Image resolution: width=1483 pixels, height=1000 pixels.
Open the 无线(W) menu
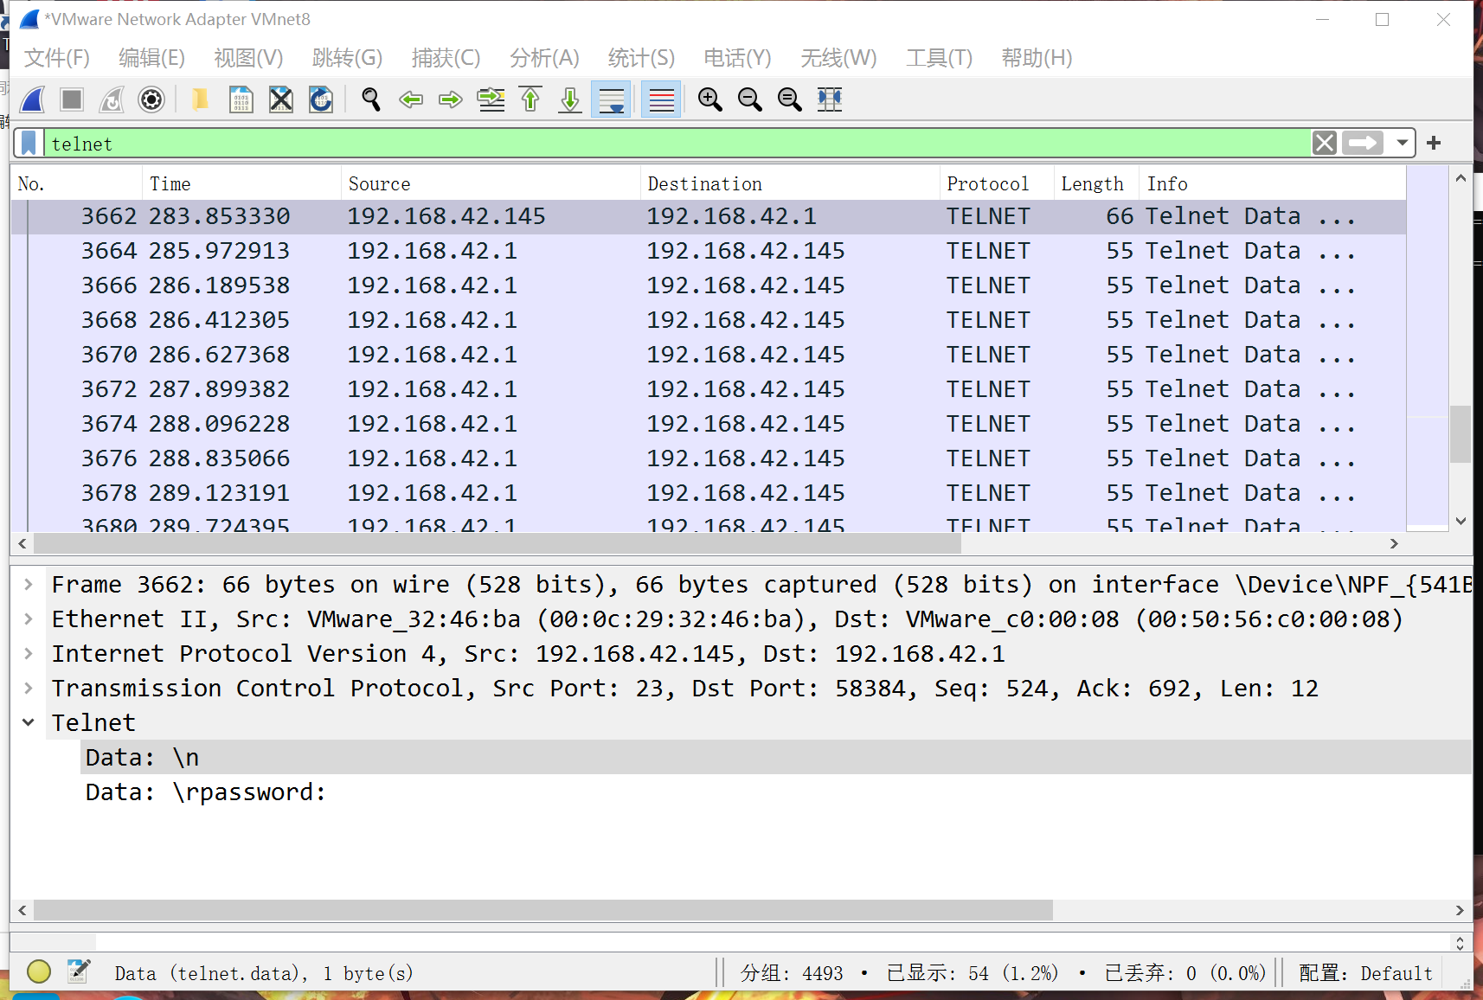[838, 58]
